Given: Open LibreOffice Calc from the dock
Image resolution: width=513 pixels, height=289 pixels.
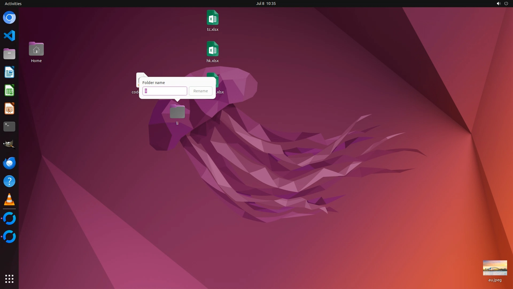Looking at the screenshot, I should pos(9,90).
